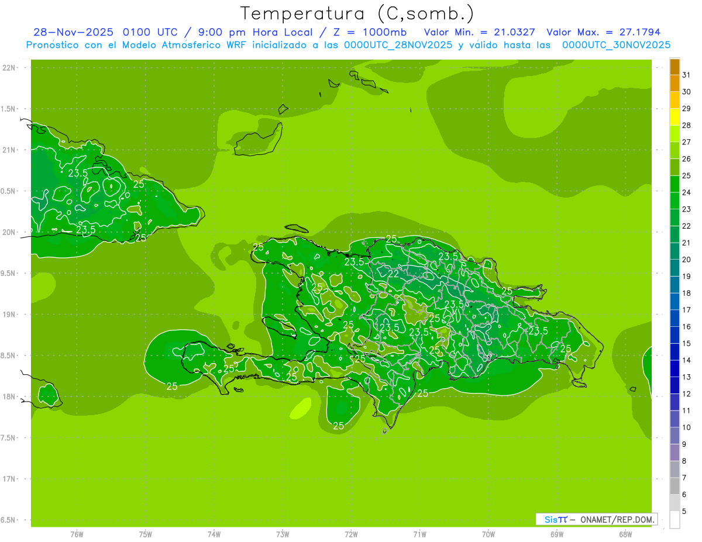Pick the dark orange swatch above 31

[675, 67]
